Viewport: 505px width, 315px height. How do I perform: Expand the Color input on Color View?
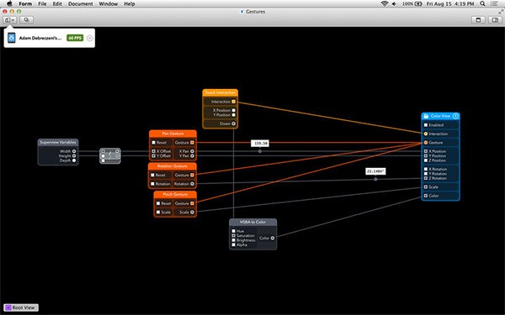point(426,196)
